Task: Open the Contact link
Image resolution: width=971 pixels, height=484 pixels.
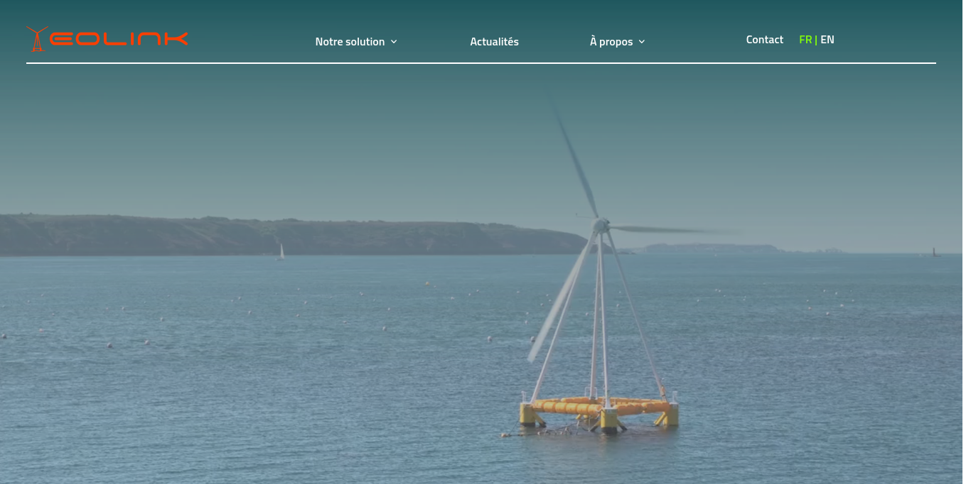Action: 764,40
